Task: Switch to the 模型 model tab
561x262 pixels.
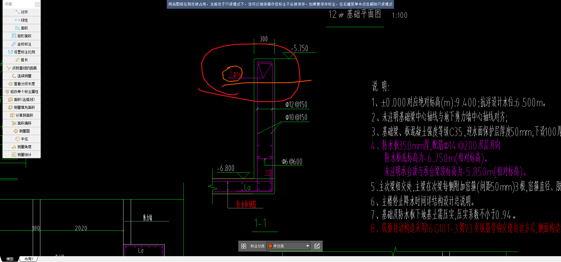Action: (10, 259)
